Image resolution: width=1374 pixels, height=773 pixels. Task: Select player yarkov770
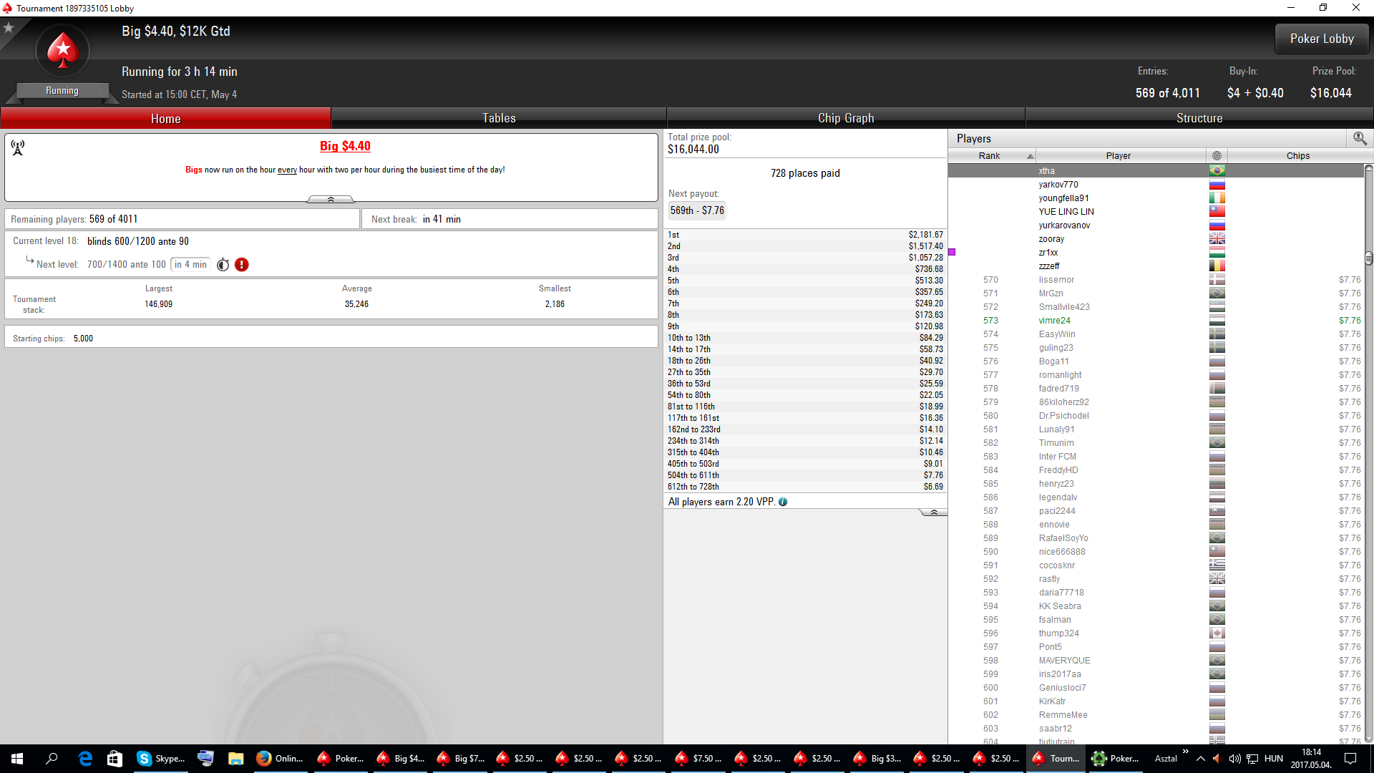click(1156, 185)
